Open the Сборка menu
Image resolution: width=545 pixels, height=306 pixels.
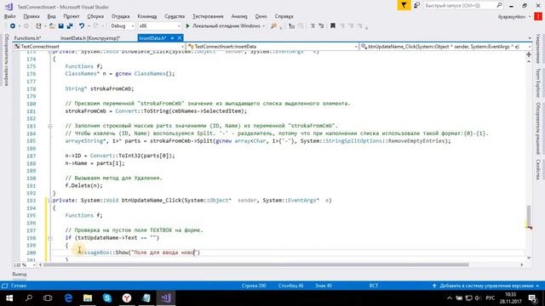pyautogui.click(x=95, y=16)
